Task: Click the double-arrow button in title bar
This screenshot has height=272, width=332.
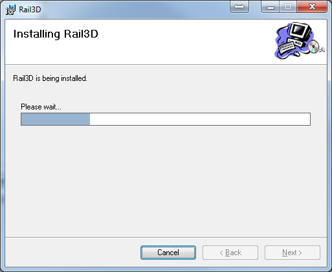Action: pos(239,6)
